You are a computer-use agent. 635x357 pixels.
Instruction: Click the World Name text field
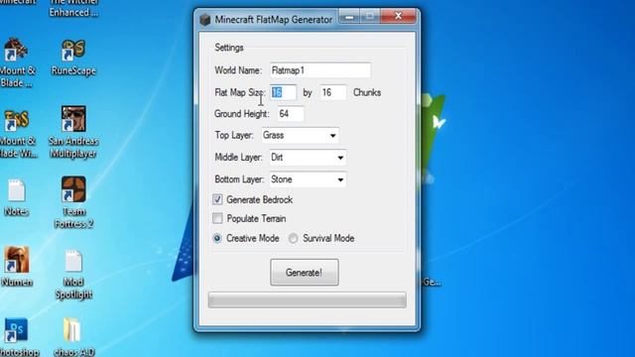point(320,70)
